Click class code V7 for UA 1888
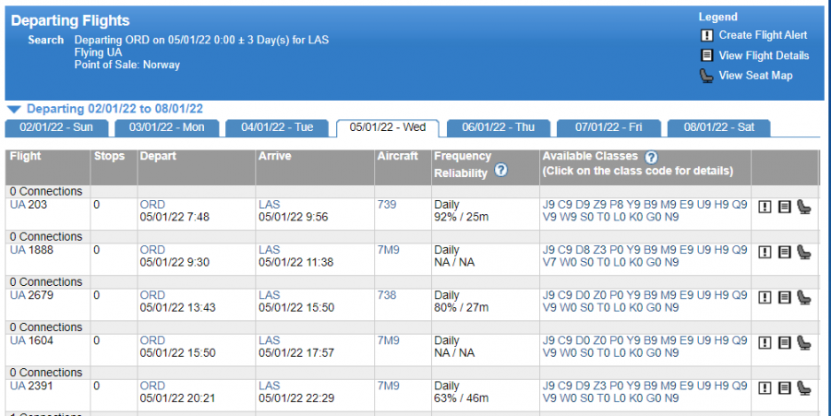Image resolution: width=831 pixels, height=416 pixels. coord(549,263)
